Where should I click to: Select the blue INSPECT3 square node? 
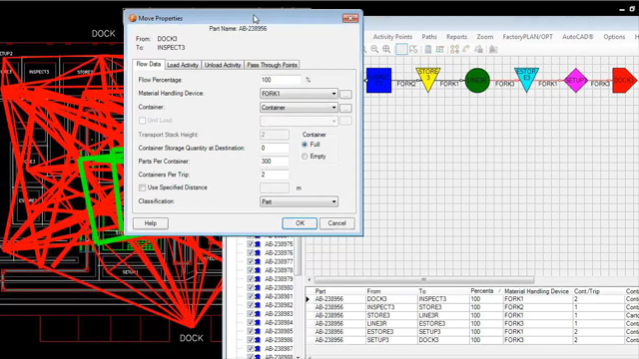(379, 80)
